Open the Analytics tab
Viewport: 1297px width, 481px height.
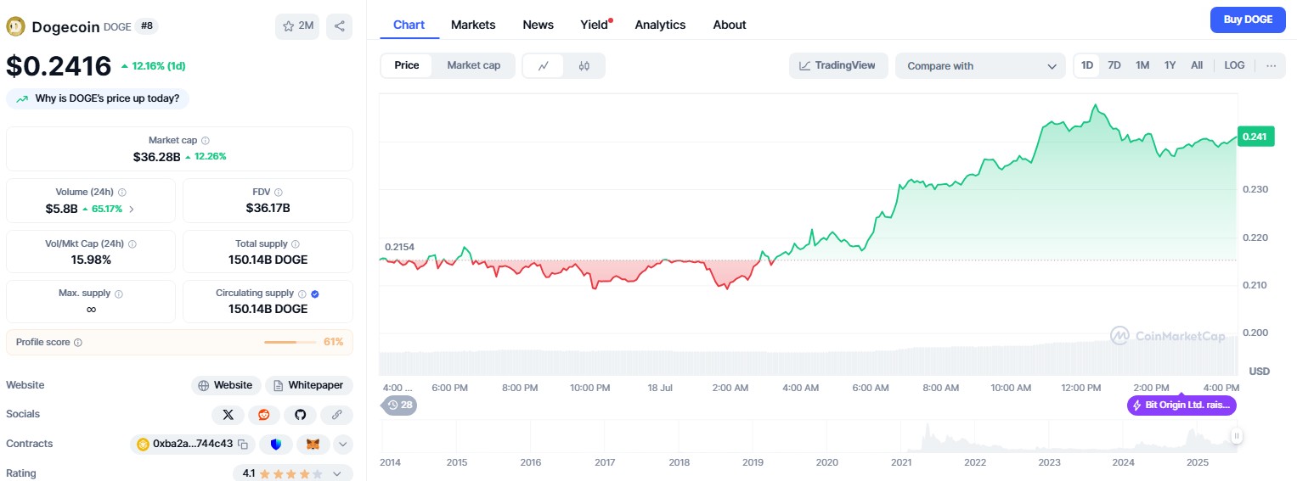[x=660, y=25]
